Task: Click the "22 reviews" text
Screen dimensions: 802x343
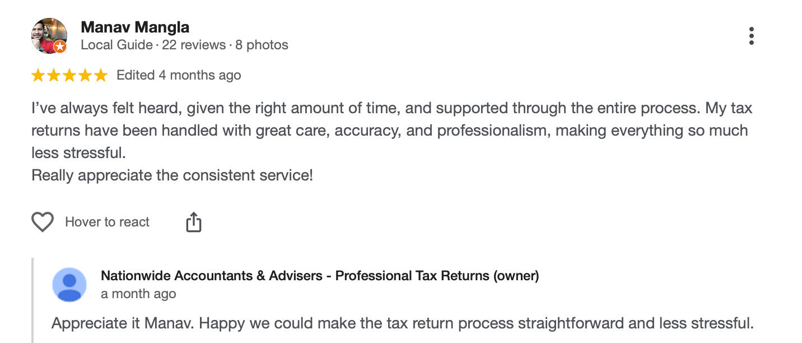Action: pyautogui.click(x=194, y=45)
